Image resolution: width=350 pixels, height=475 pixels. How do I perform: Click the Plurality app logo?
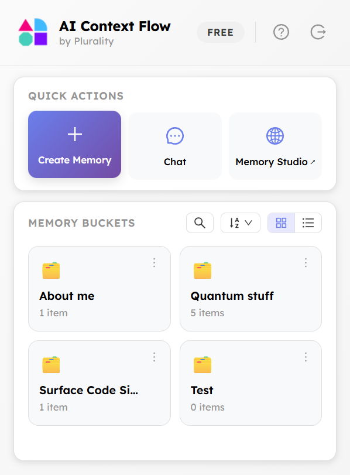32,32
